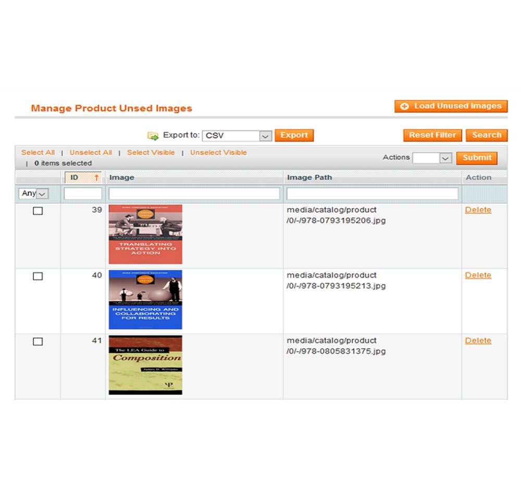Click the Manage Product Unsed Images title
Screen dimensions: 521x488
click(x=111, y=109)
